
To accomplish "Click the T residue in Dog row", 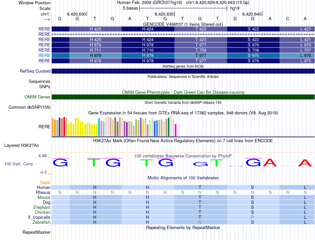I will (200, 202).
